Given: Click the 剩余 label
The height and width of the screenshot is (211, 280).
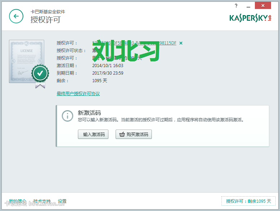Looking at the screenshot, I should (x=62, y=81).
